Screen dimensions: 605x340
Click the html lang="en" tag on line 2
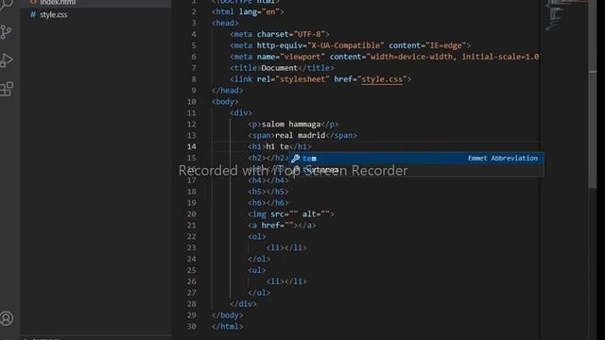pyautogui.click(x=248, y=12)
